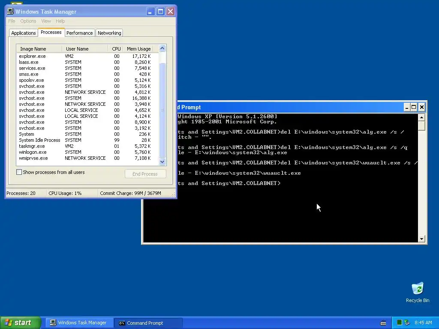Select the smss.exe process row

coord(87,74)
